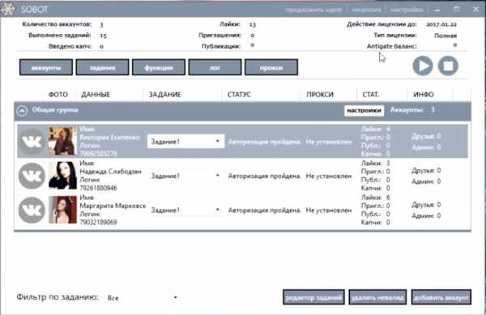Click the СТАТУС column header
The image size is (486, 315).
239,95
